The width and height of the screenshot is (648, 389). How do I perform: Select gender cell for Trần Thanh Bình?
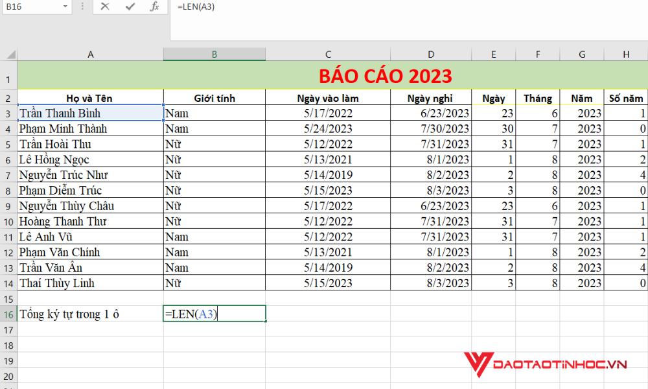(x=214, y=113)
